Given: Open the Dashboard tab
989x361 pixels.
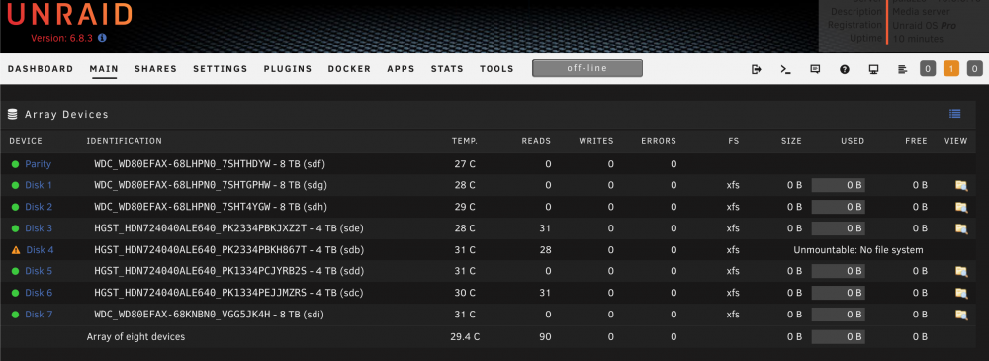Looking at the screenshot, I should 41,69.
